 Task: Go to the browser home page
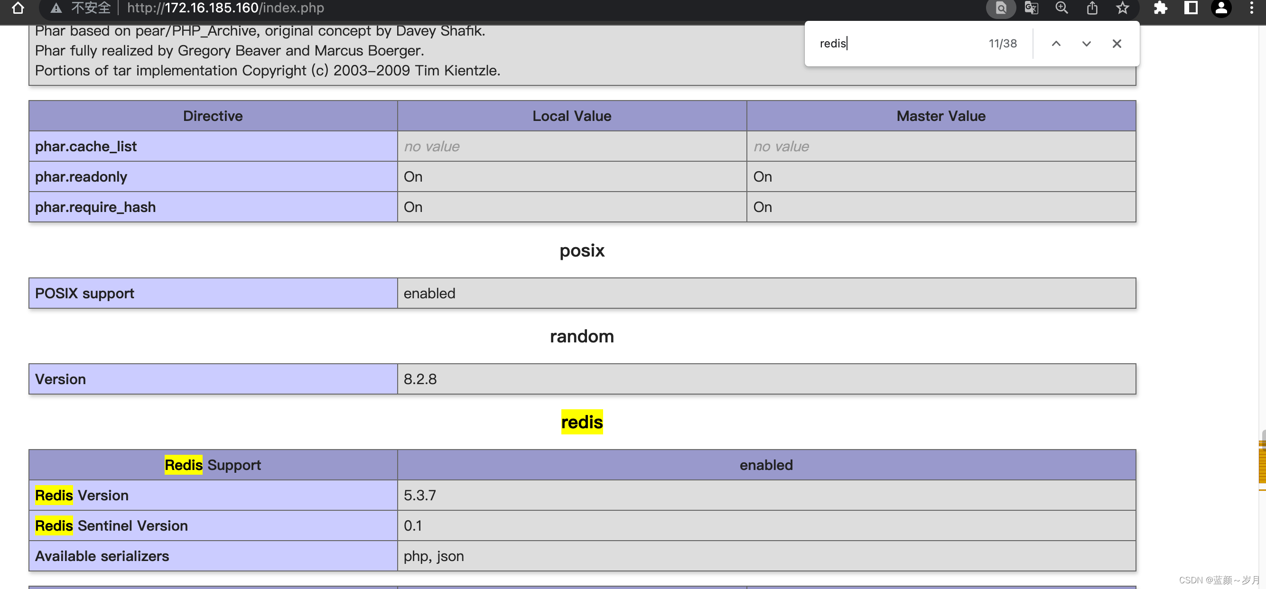18,8
